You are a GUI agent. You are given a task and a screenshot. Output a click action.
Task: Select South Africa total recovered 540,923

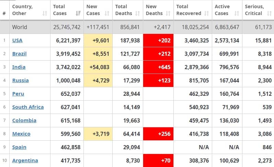[x=199, y=107]
